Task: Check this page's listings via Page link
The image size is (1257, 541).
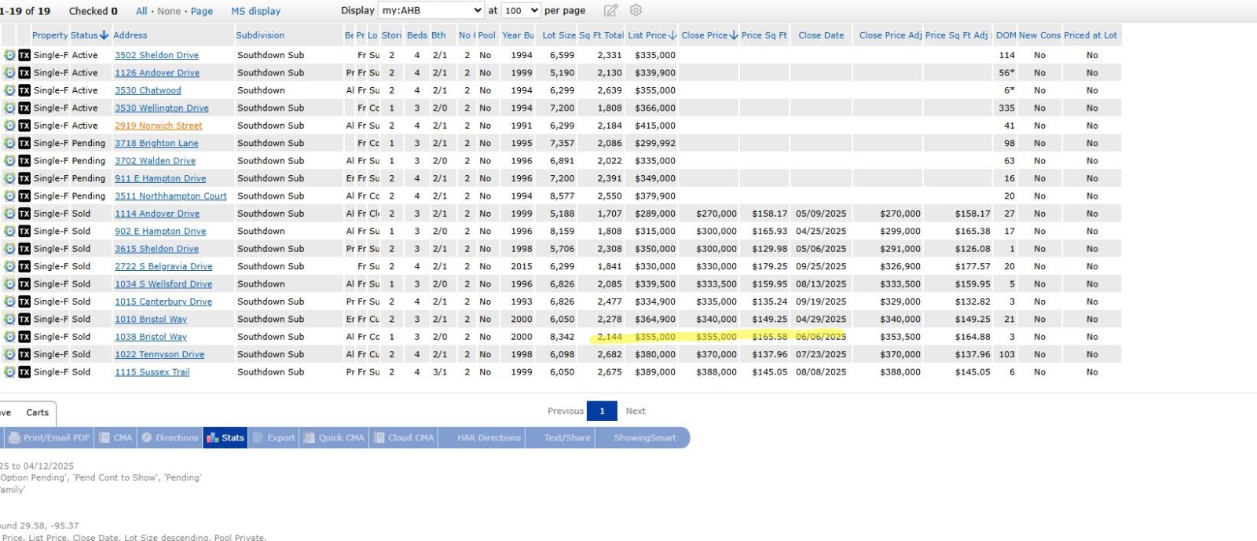Action: click(202, 11)
